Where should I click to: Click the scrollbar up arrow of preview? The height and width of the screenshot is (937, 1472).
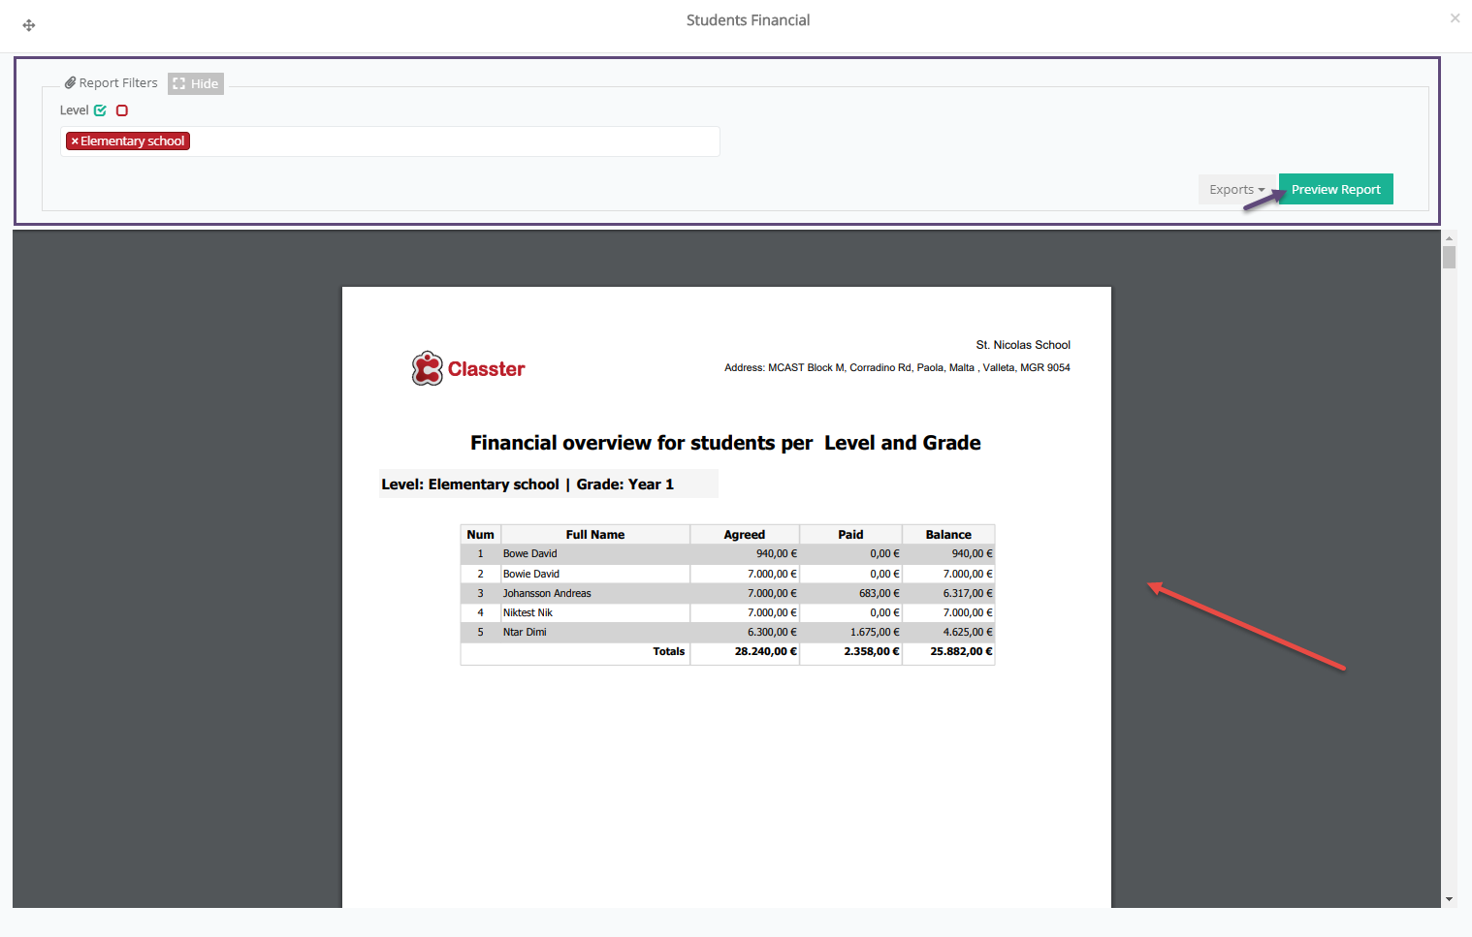point(1449,237)
